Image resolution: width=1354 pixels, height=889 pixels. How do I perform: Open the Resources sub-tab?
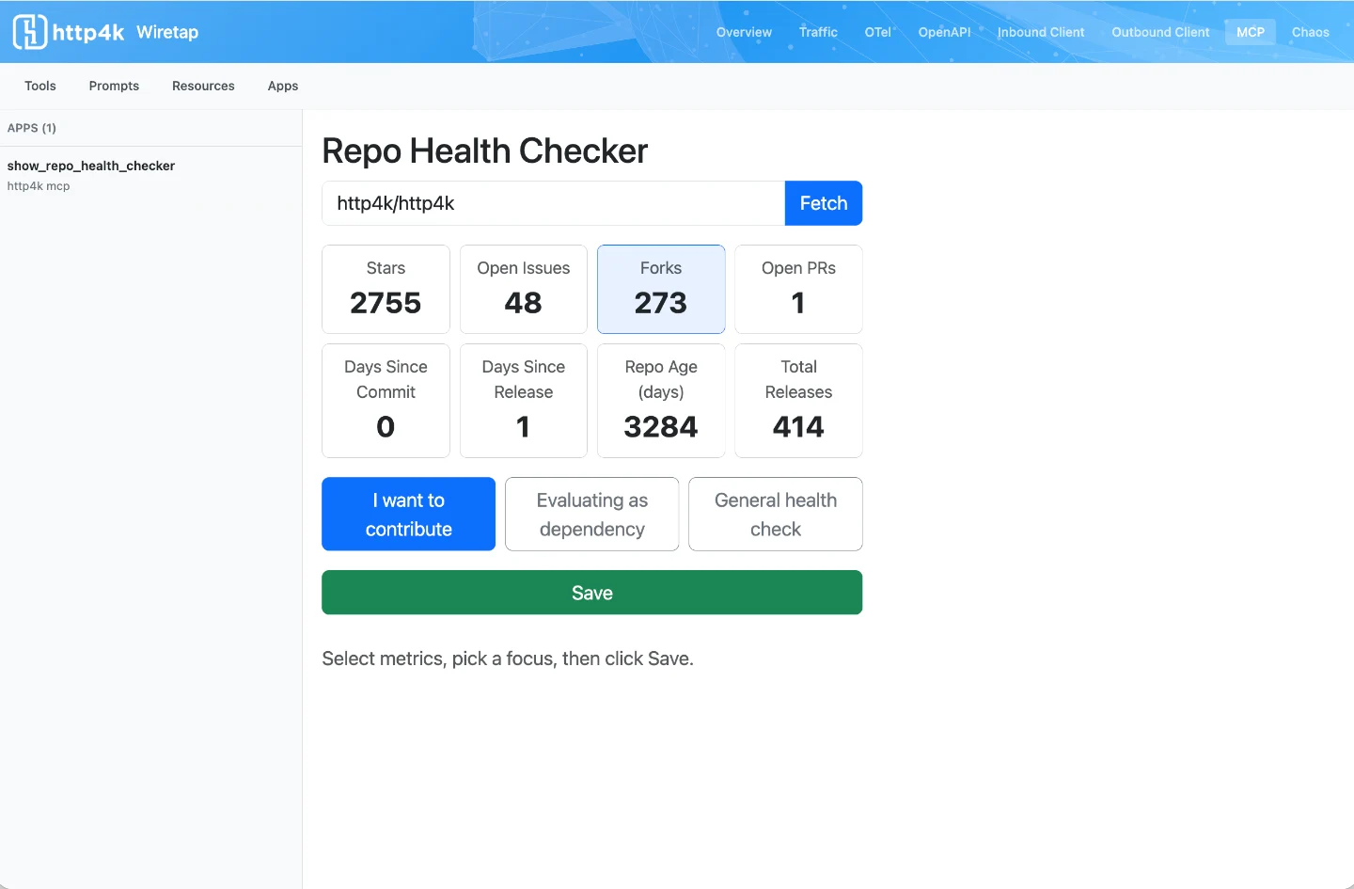(203, 86)
